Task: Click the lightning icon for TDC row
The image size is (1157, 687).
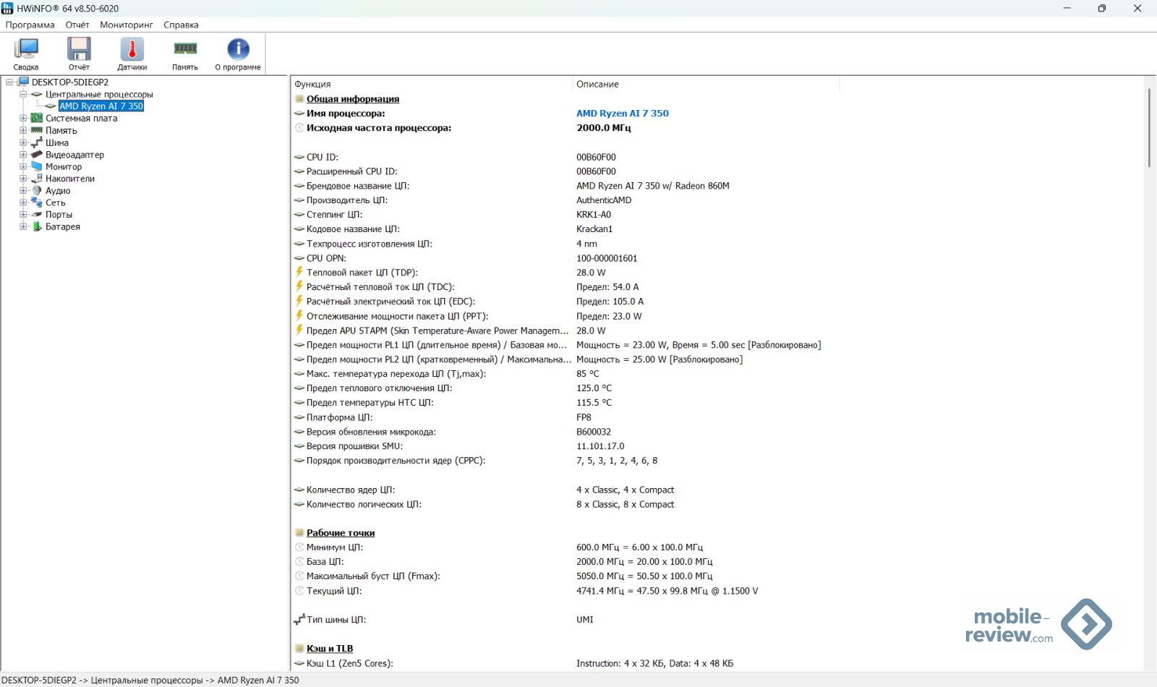Action: [x=299, y=286]
